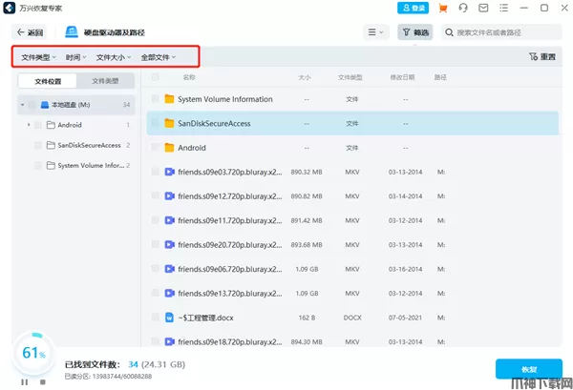Image resolution: width=573 pixels, height=390 pixels.
Task: Select the 文件位置 tab
Action: pyautogui.click(x=48, y=81)
